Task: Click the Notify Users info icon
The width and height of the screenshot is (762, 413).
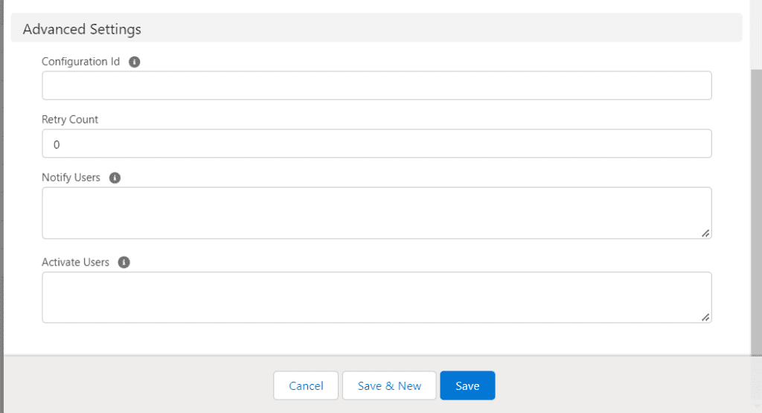Action: (115, 178)
